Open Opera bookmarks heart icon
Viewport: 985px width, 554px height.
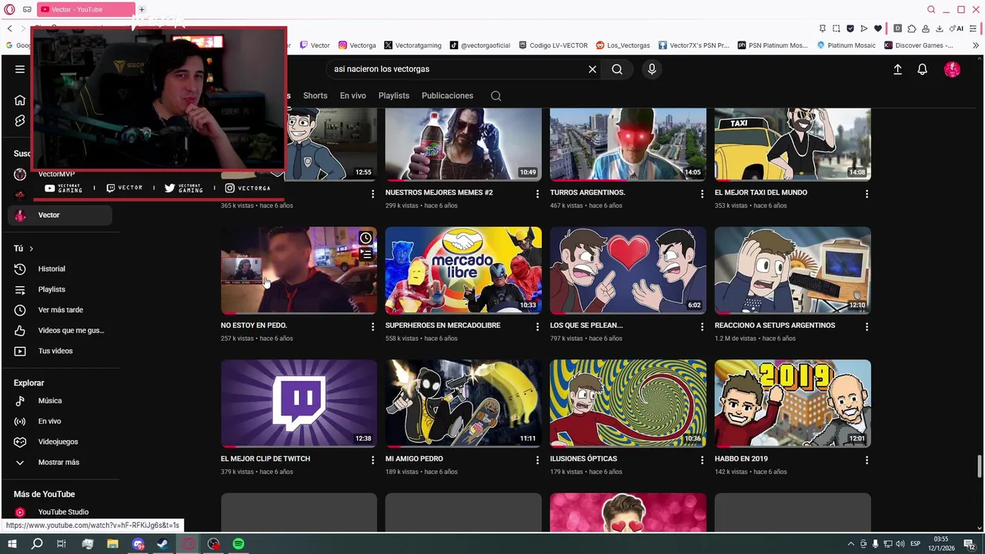(x=878, y=28)
